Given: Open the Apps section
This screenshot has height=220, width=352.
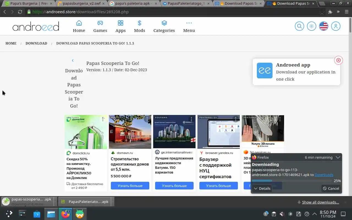Looking at the screenshot, I should [120, 26].
